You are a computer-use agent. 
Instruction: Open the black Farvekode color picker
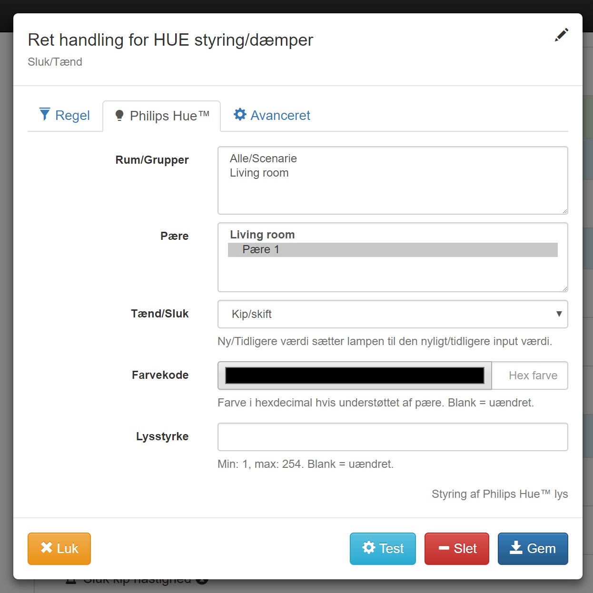point(355,376)
